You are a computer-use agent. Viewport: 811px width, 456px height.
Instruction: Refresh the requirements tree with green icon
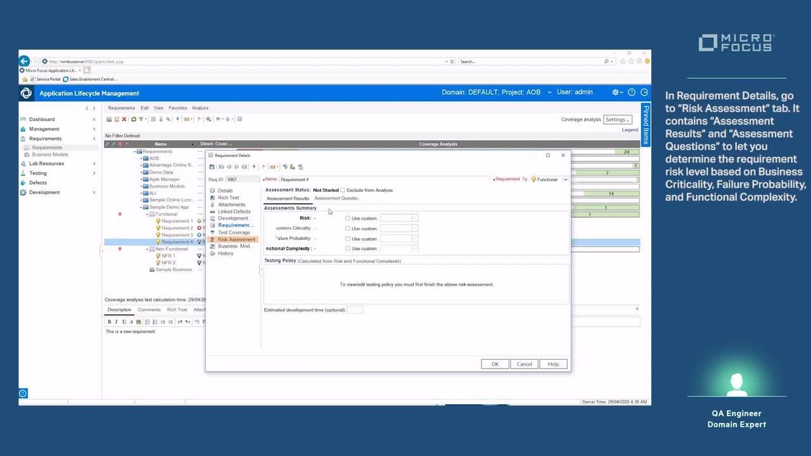[134, 119]
